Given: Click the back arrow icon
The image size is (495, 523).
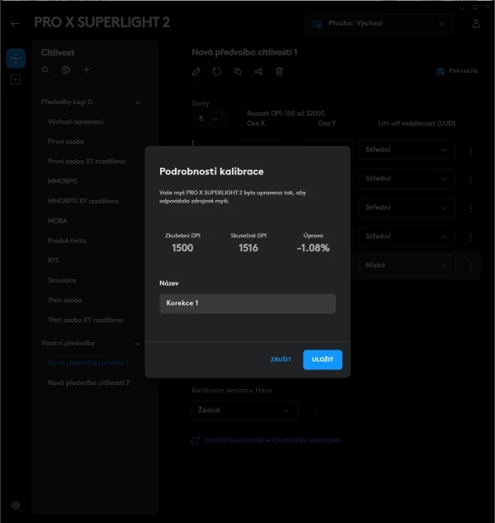Looking at the screenshot, I should (x=15, y=23).
